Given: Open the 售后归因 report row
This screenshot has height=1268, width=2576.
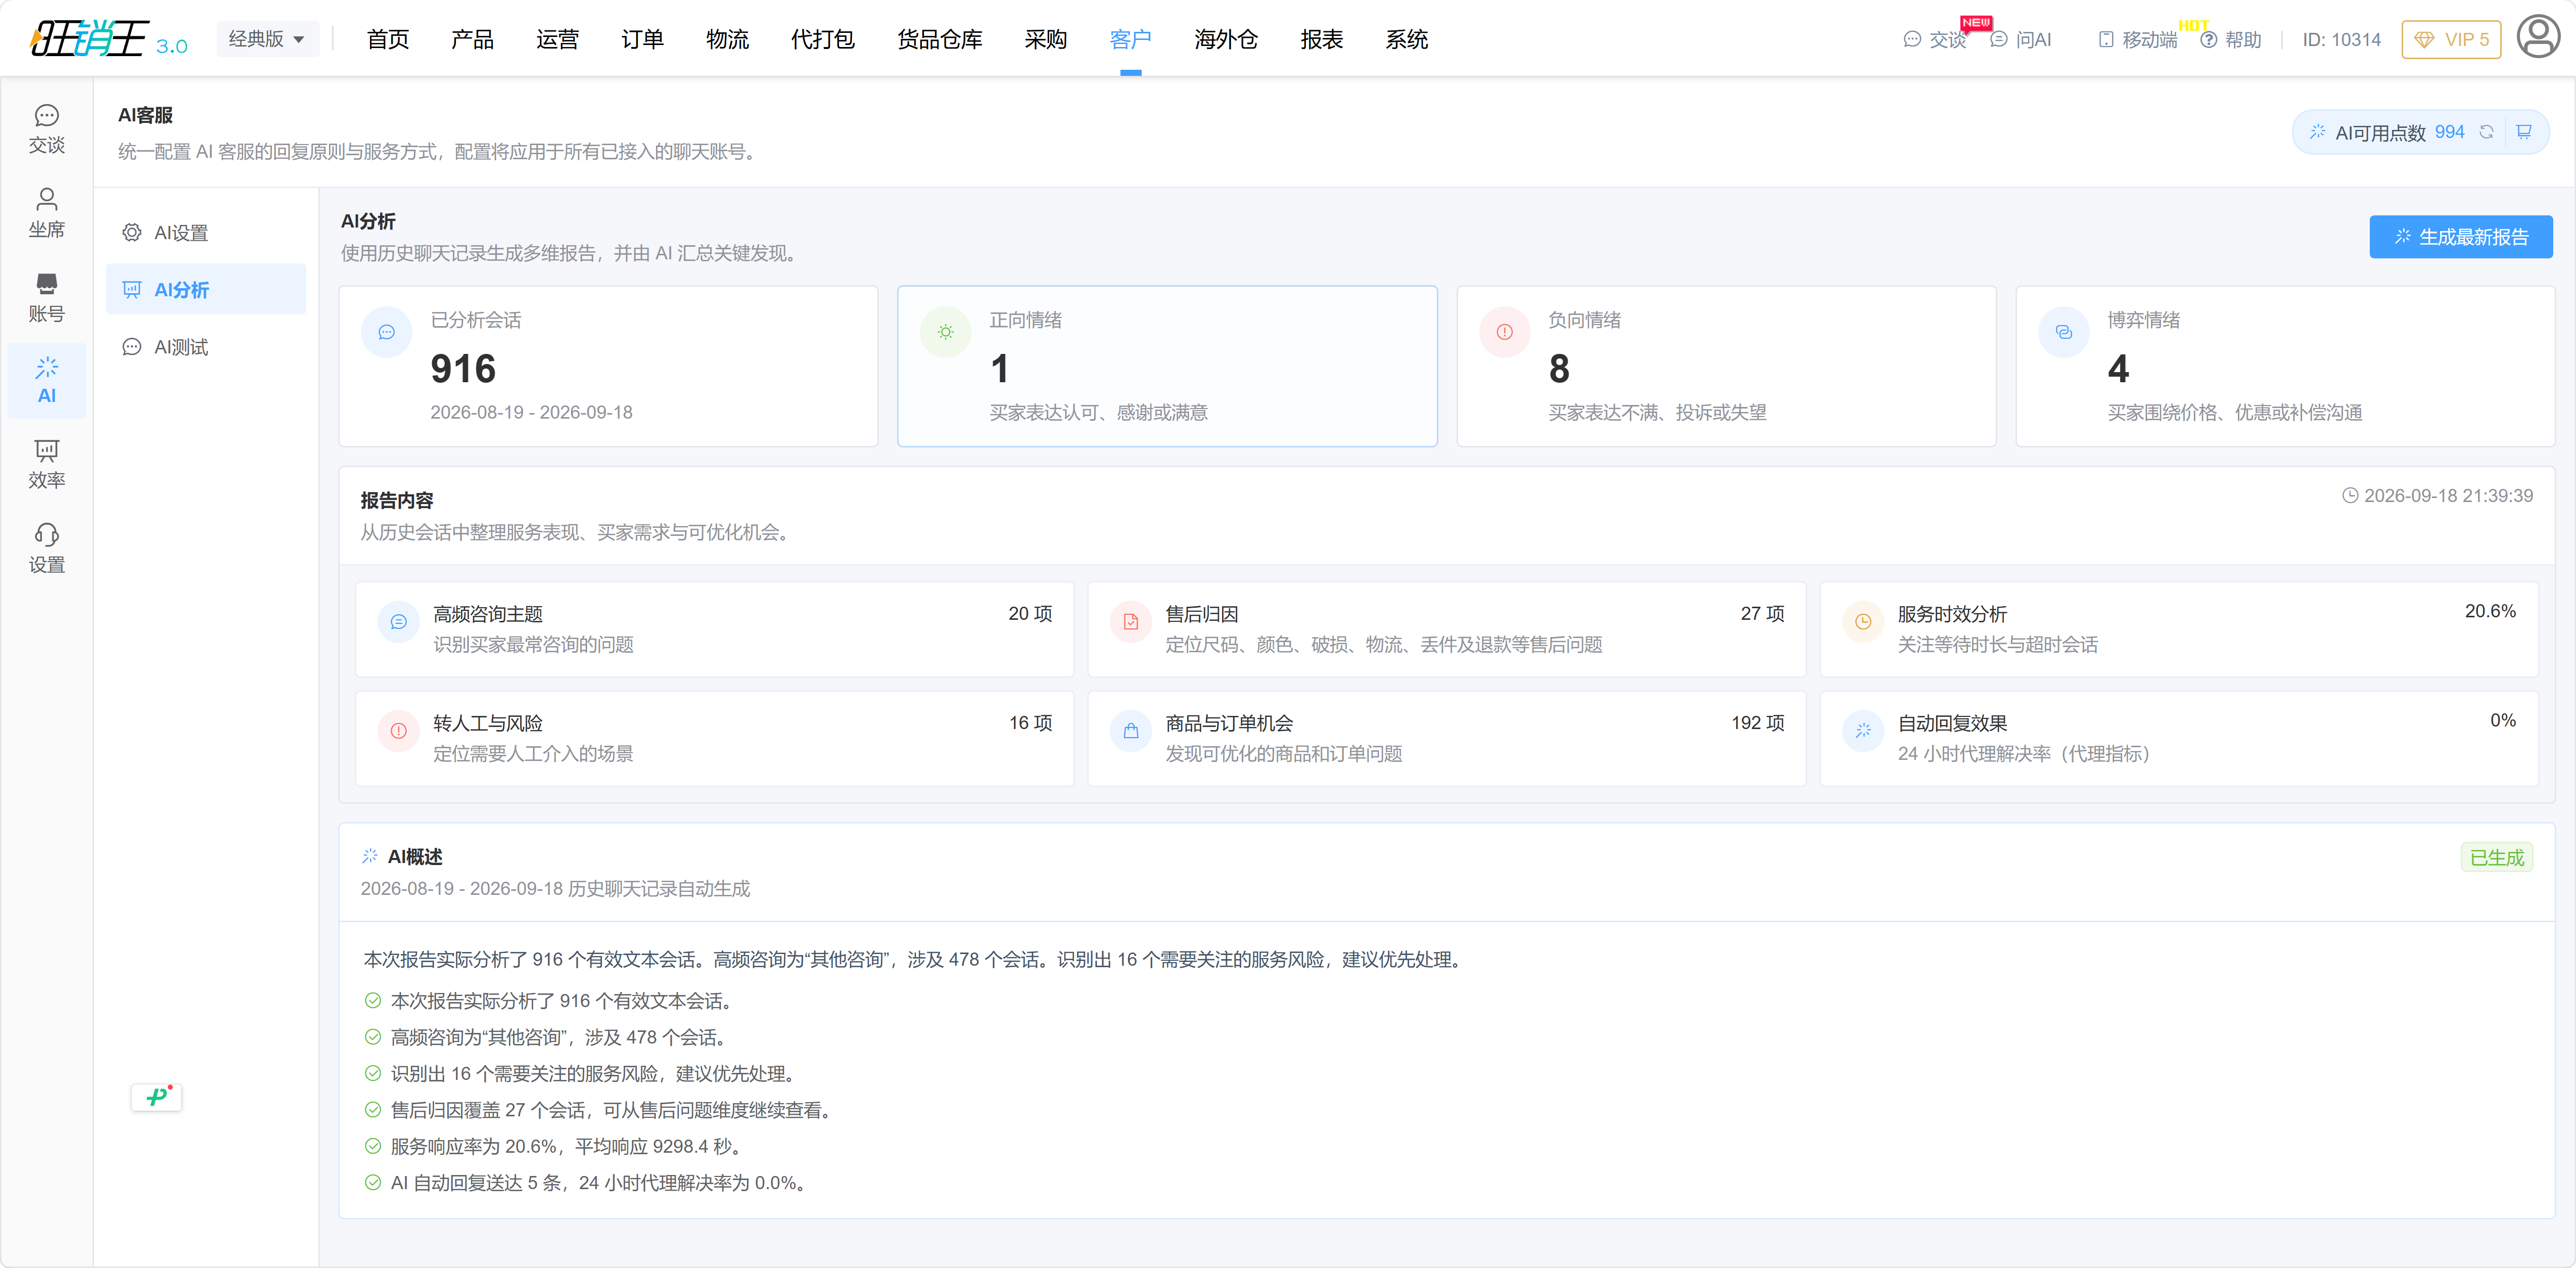Looking at the screenshot, I should click(1446, 629).
